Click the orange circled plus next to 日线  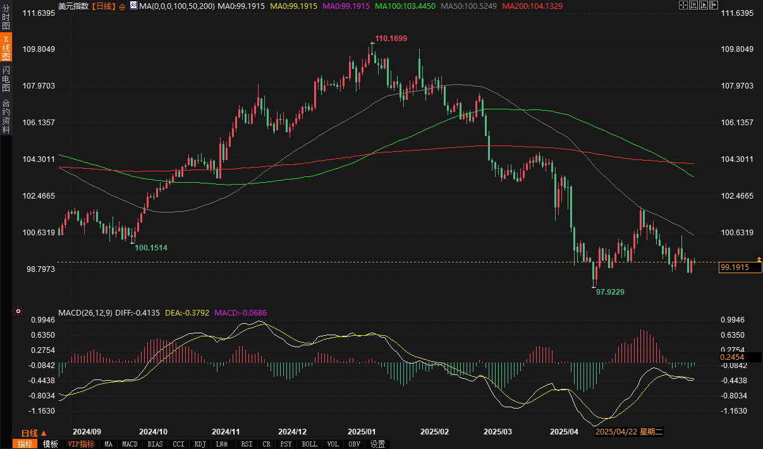[x=122, y=6]
